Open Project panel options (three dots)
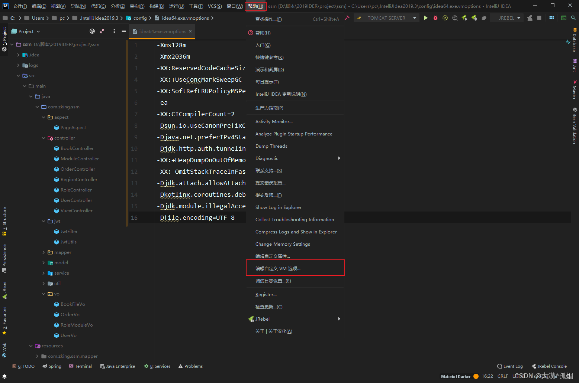 point(114,31)
